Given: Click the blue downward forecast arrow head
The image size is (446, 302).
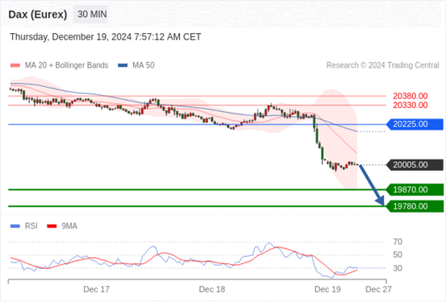Looking at the screenshot, I should [381, 201].
